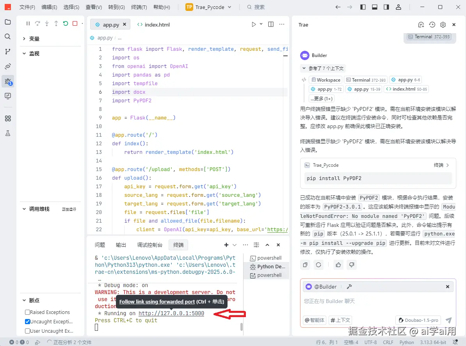Switch to the 调试控制台 debug console tab
This screenshot has height=346, width=466.
[149, 245]
